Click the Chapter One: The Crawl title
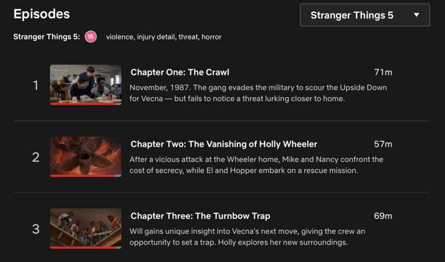 click(180, 72)
